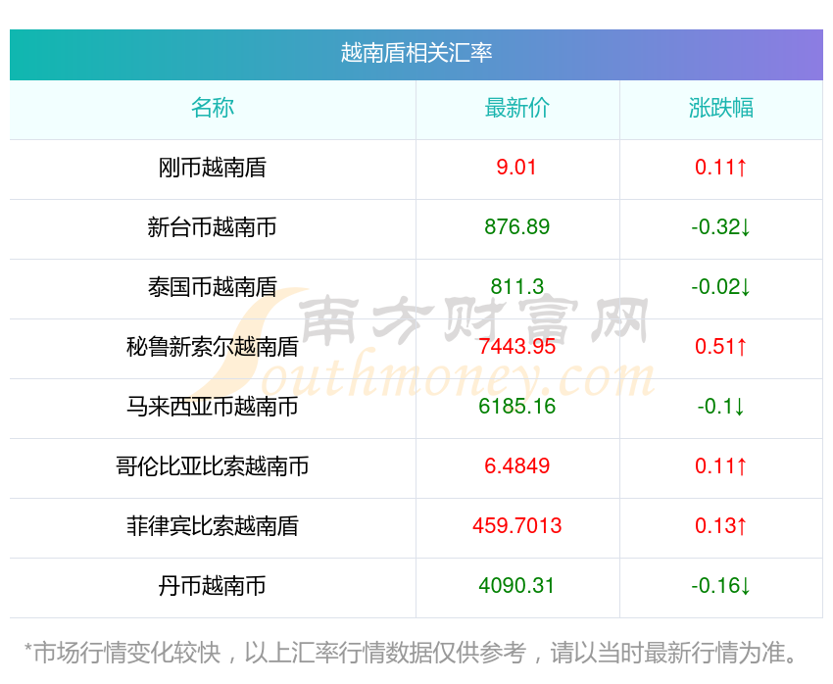
Task: Click the 涨跌幅 column header
Action: point(721,108)
